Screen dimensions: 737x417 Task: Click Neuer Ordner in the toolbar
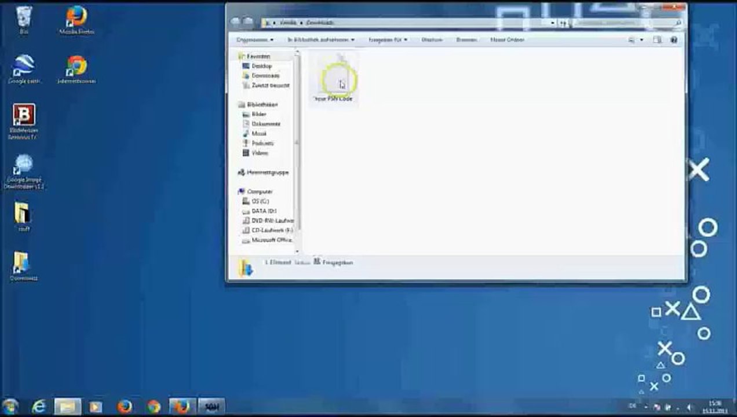507,40
